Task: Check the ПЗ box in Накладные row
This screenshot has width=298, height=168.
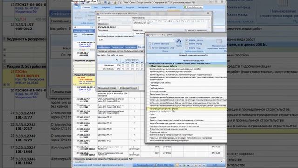Action: coord(123,65)
